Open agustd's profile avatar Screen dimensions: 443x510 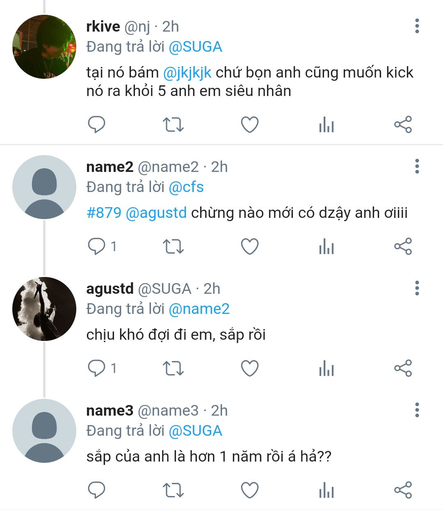44,309
